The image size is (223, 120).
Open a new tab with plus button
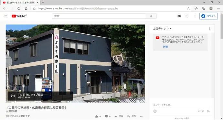(43, 3)
